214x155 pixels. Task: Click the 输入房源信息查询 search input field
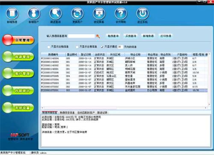81,36
